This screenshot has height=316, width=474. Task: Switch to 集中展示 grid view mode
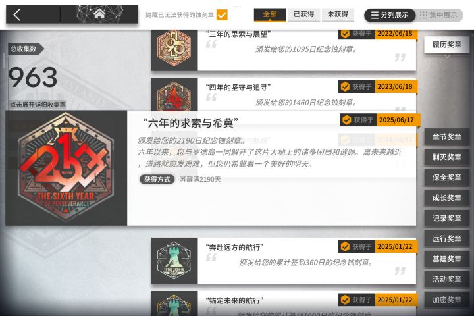(x=439, y=15)
